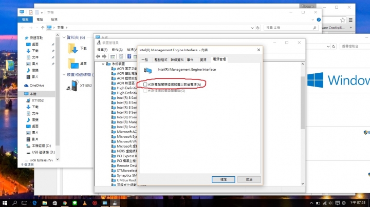Open the 檔案 tab in File Explorer
Viewport: 370px width, 207px height.
click(x=25, y=19)
